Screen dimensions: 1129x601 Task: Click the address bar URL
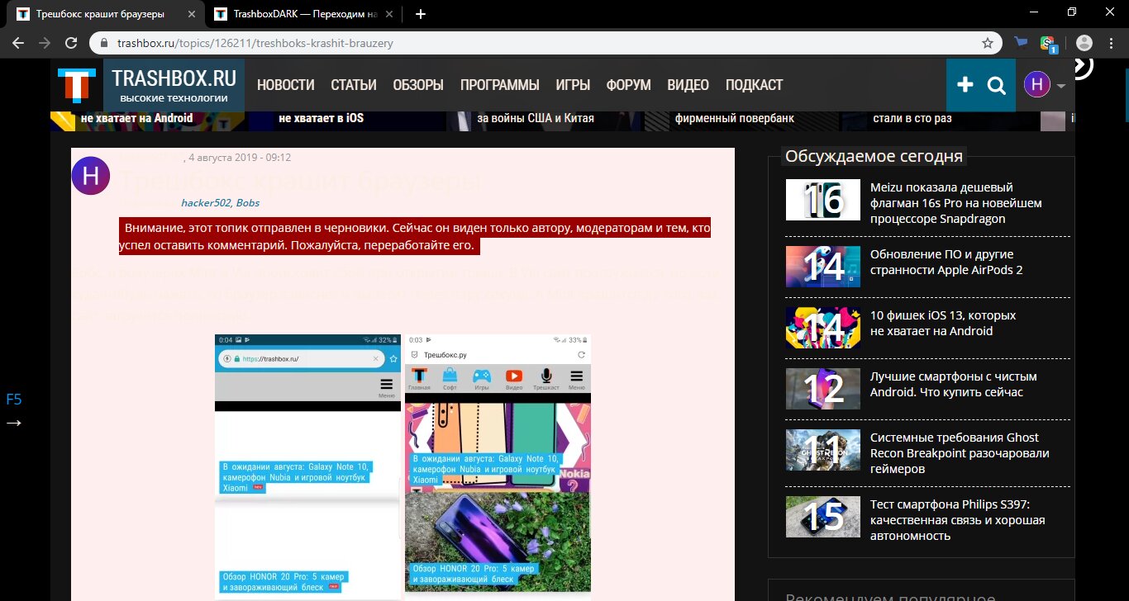pos(255,43)
